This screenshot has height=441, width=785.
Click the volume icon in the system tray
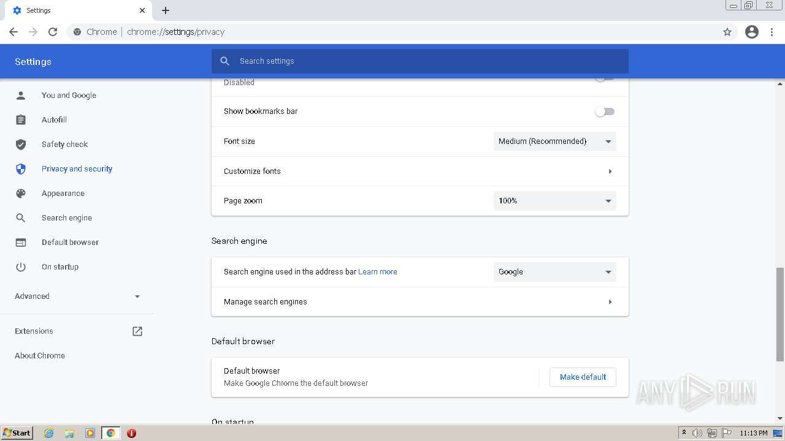coord(697,433)
